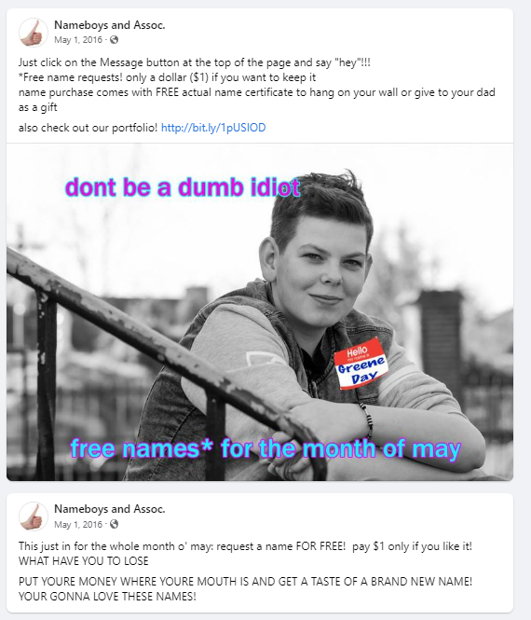Follow the bit.ly/1pUSIOD portfolio link

pyautogui.click(x=213, y=128)
